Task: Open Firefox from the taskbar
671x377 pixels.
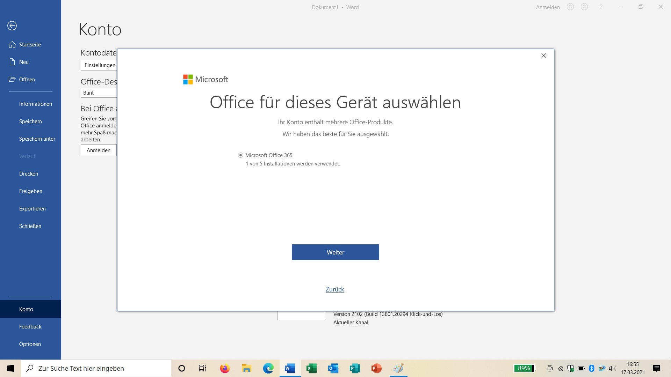Action: click(x=225, y=368)
